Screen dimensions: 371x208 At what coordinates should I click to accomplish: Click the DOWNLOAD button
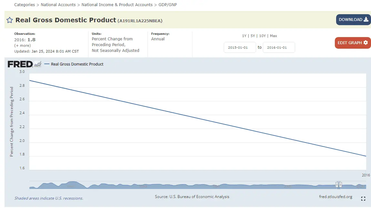coord(353,20)
